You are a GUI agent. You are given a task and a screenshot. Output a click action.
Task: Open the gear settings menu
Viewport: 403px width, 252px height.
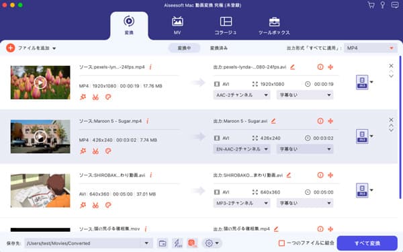point(212,243)
